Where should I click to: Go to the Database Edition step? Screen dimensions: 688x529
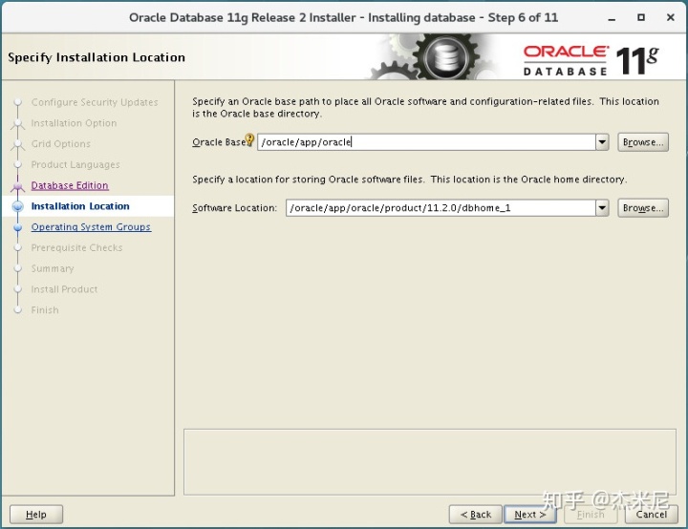point(70,185)
